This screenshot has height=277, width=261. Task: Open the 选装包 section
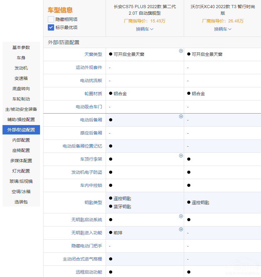[x=21, y=202]
